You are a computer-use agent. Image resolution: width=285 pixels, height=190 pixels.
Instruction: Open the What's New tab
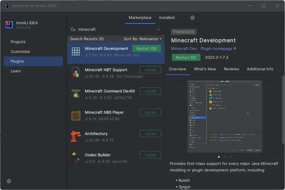click(205, 69)
